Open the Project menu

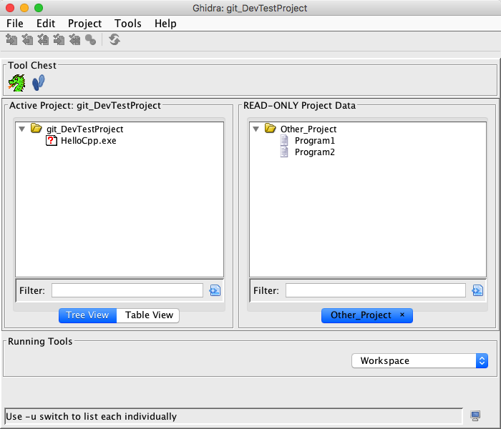click(x=84, y=24)
